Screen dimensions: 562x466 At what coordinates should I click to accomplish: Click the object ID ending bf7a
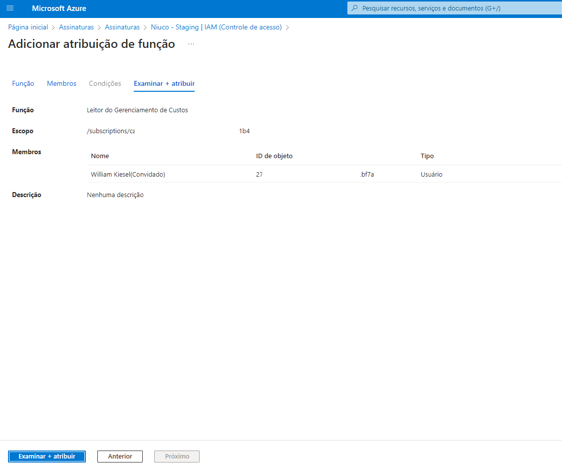pos(315,175)
